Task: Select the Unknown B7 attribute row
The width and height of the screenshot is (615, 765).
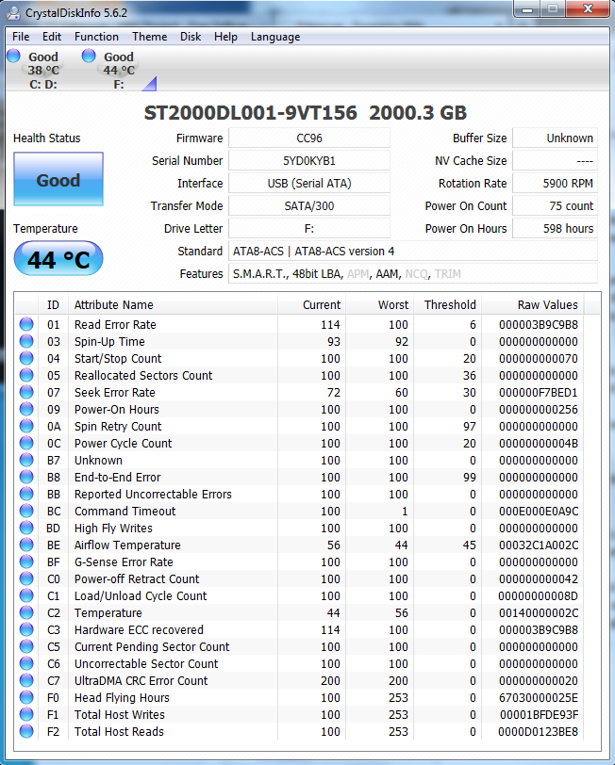Action: coord(299,460)
